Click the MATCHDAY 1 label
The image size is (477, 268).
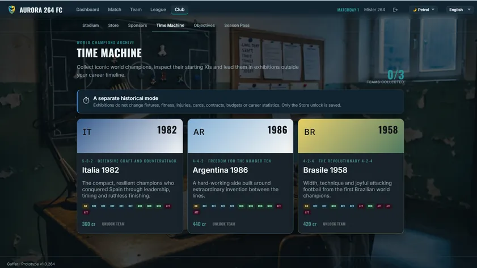tap(348, 10)
